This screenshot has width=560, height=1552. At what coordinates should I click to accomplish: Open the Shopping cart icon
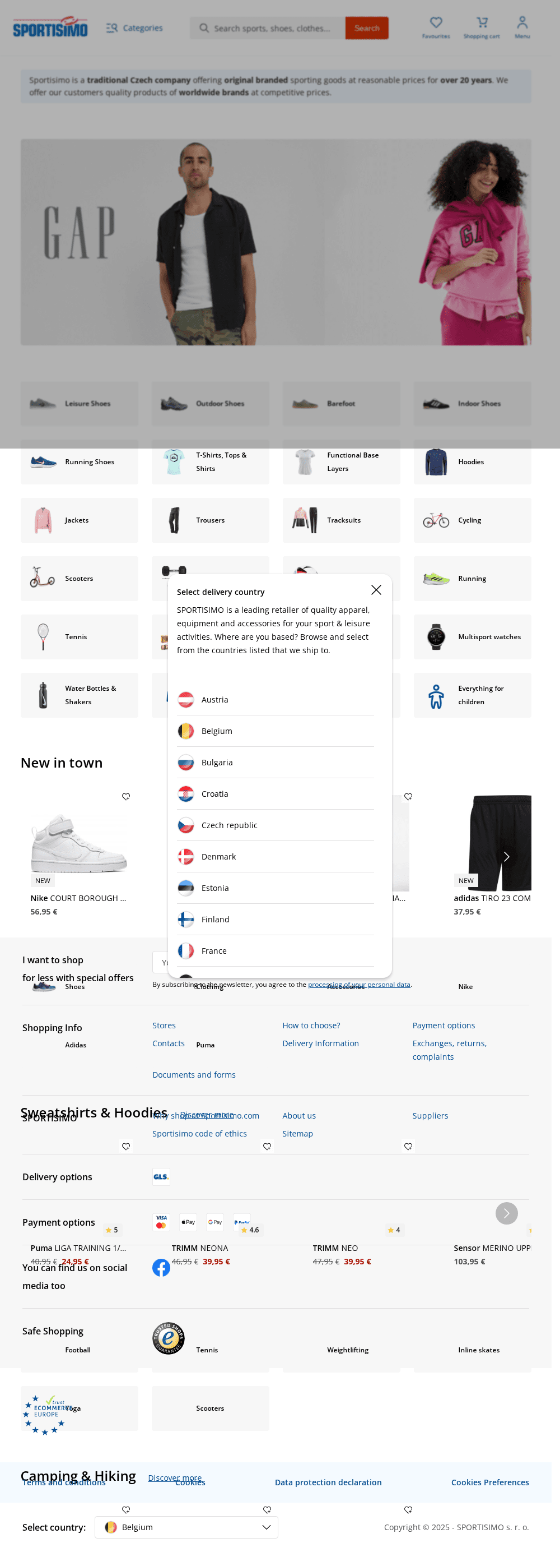(482, 27)
